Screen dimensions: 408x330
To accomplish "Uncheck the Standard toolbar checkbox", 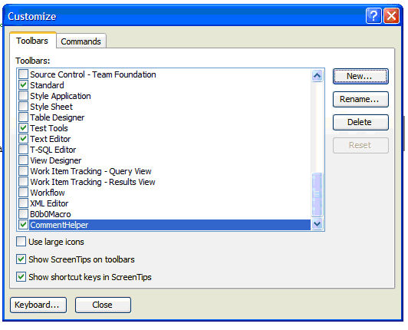I will [23, 85].
